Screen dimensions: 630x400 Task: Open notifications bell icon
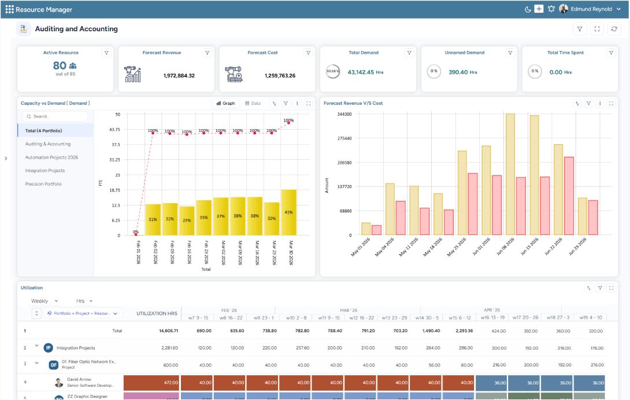click(x=551, y=9)
